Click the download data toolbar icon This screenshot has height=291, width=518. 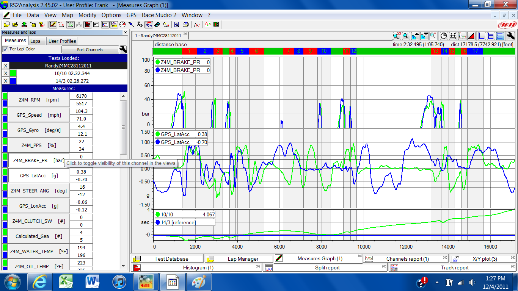pyautogui.click(x=24, y=25)
